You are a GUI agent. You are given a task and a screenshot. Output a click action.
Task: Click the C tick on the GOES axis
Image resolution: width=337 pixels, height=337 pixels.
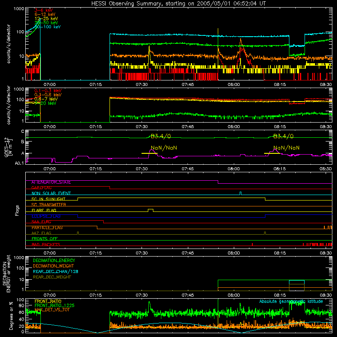tap(23, 131)
